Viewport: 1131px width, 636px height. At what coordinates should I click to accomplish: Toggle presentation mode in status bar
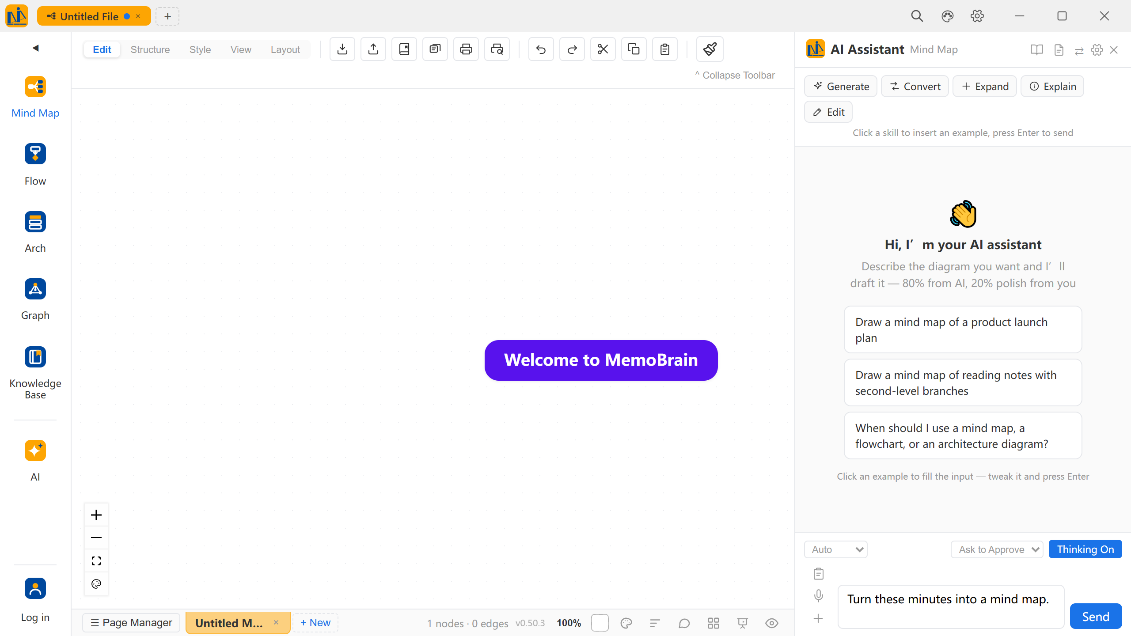(743, 623)
